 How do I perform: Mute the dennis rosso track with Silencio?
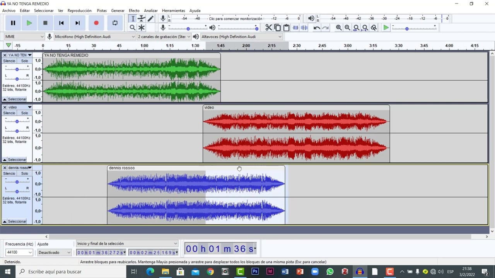pyautogui.click(x=9, y=174)
